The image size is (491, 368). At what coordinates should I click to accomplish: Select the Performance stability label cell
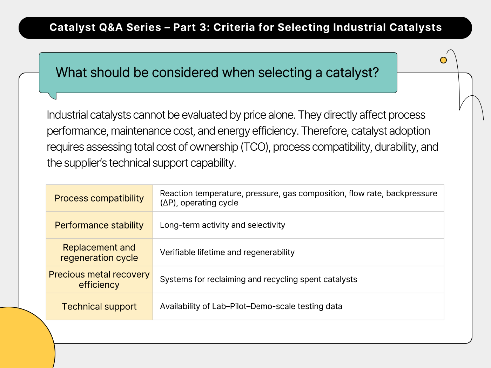pos(99,225)
